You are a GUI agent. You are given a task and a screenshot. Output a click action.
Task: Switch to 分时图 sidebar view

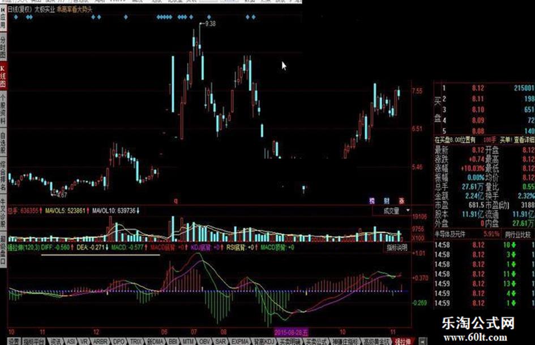(x=3, y=46)
